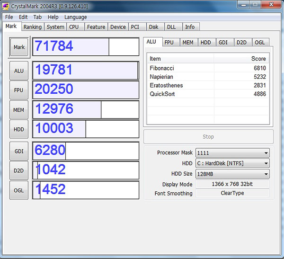Close the CrystalMark window
The image size is (284, 259).
[271, 4]
